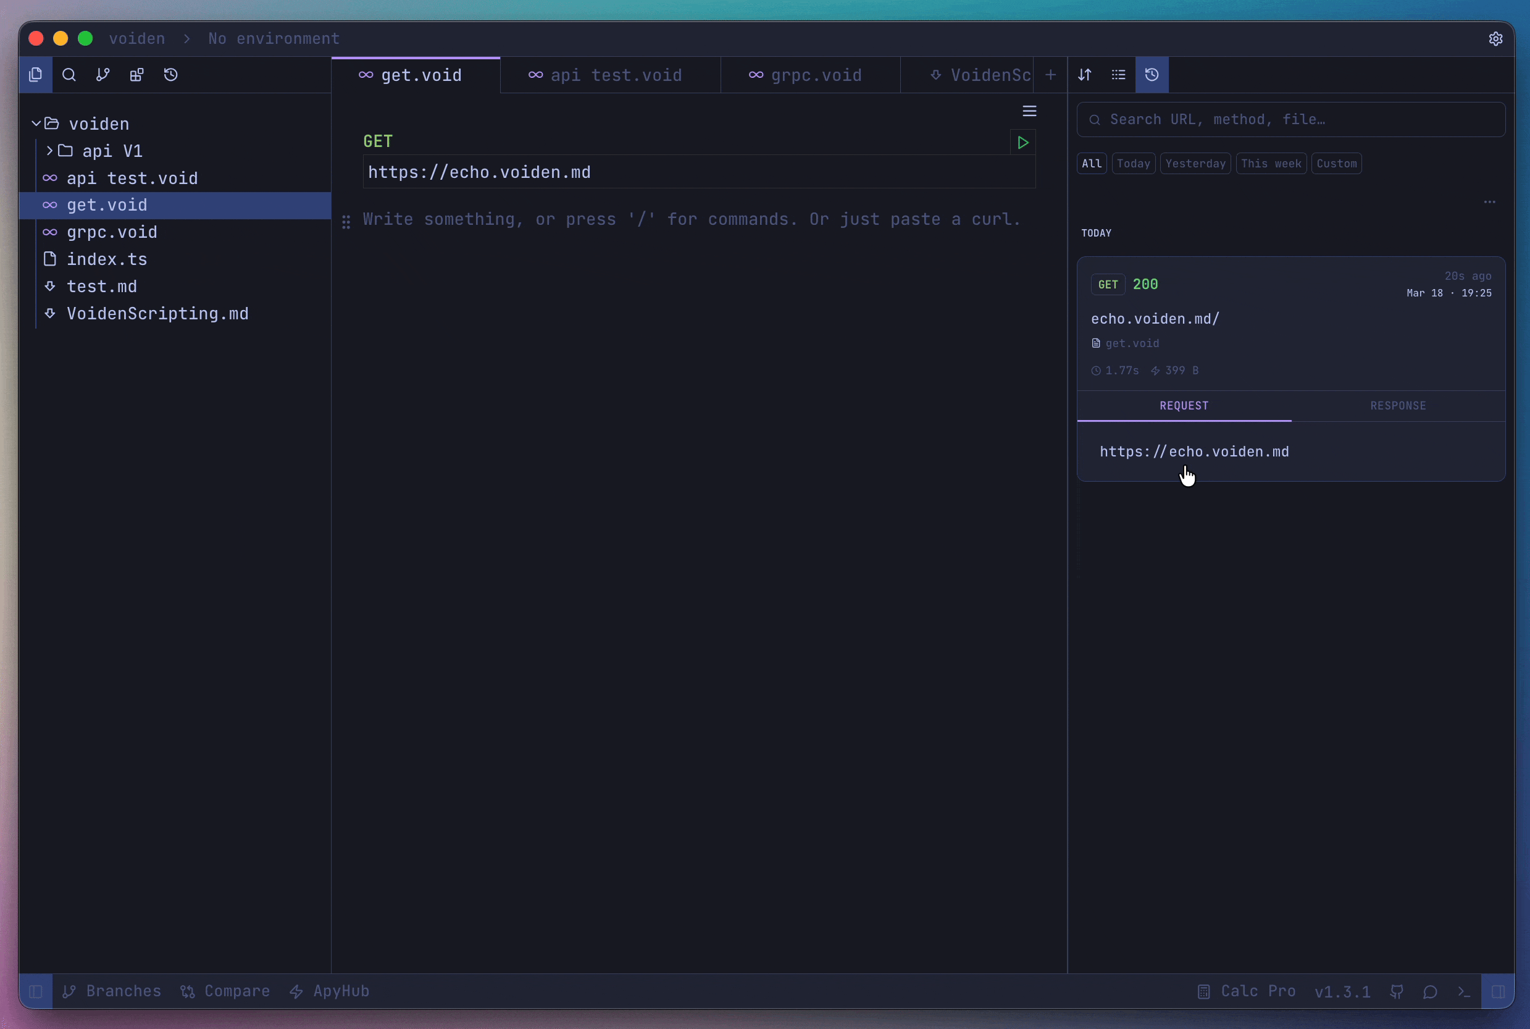Click the sort arrows icon in right panel
The width and height of the screenshot is (1530, 1029).
pos(1084,75)
